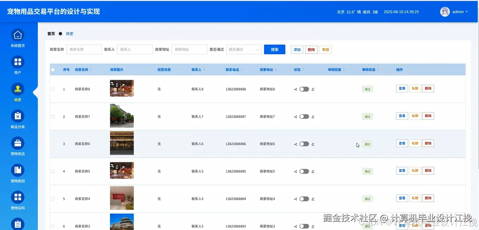Screen dimensions: 479x230
Task: Click the share icon on row 1
Action: (295, 89)
